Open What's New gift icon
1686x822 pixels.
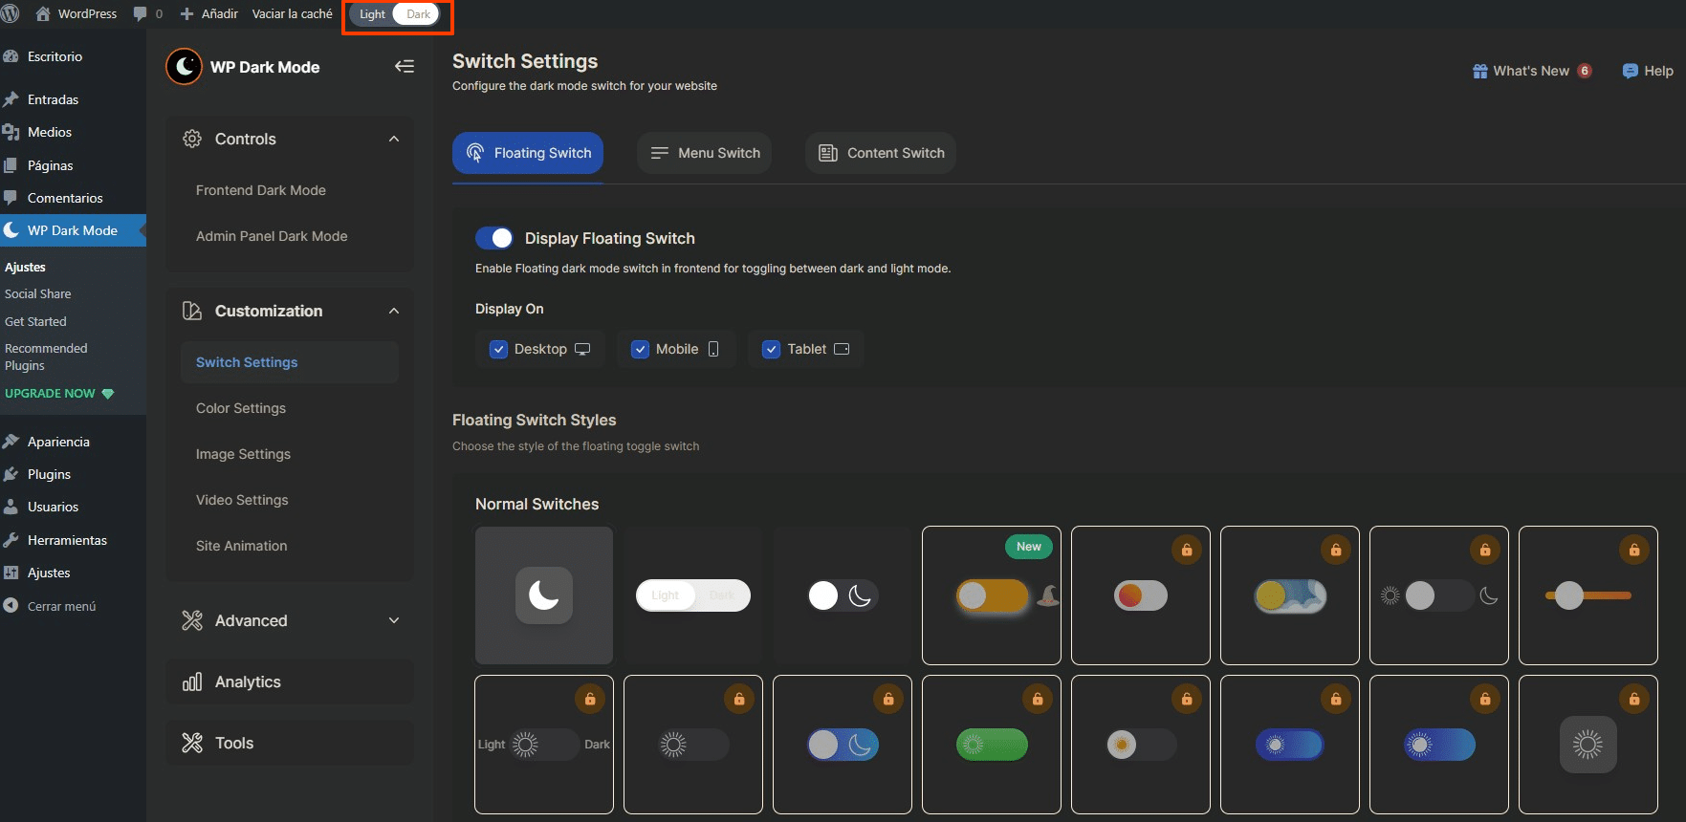1479,71
